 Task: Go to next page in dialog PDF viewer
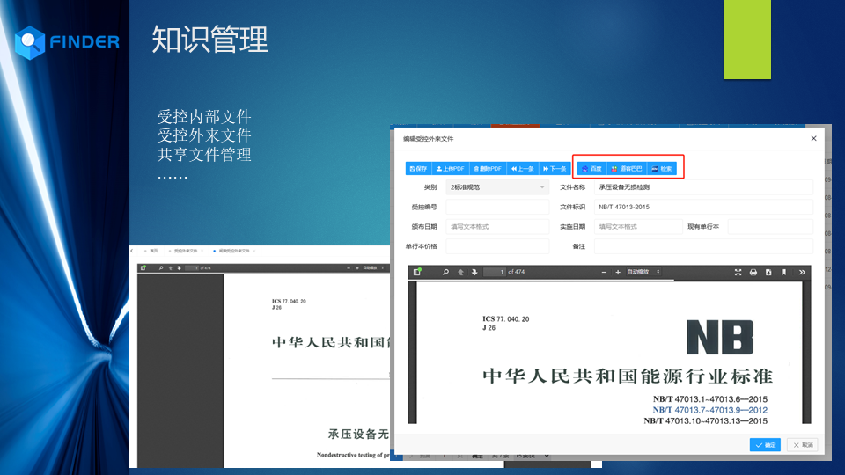[474, 273]
